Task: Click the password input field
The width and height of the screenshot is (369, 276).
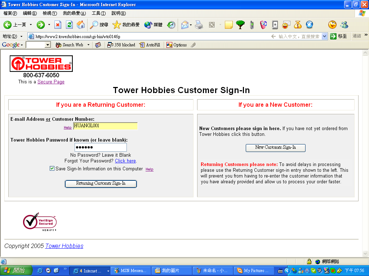Action: click(101, 147)
